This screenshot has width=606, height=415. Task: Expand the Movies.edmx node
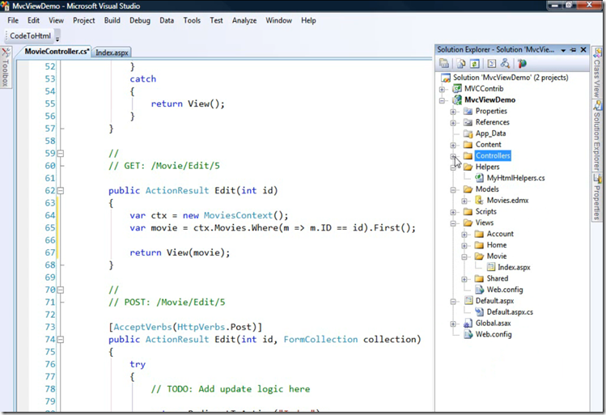click(x=464, y=201)
